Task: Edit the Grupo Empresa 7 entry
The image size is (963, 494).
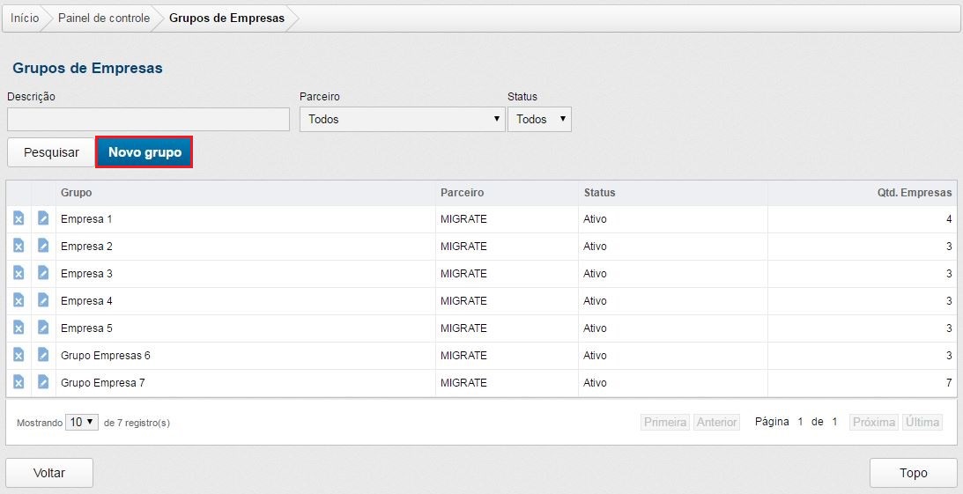Action: click(43, 382)
